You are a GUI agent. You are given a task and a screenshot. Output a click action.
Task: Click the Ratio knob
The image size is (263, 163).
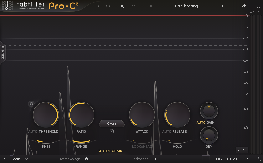click(x=81, y=115)
